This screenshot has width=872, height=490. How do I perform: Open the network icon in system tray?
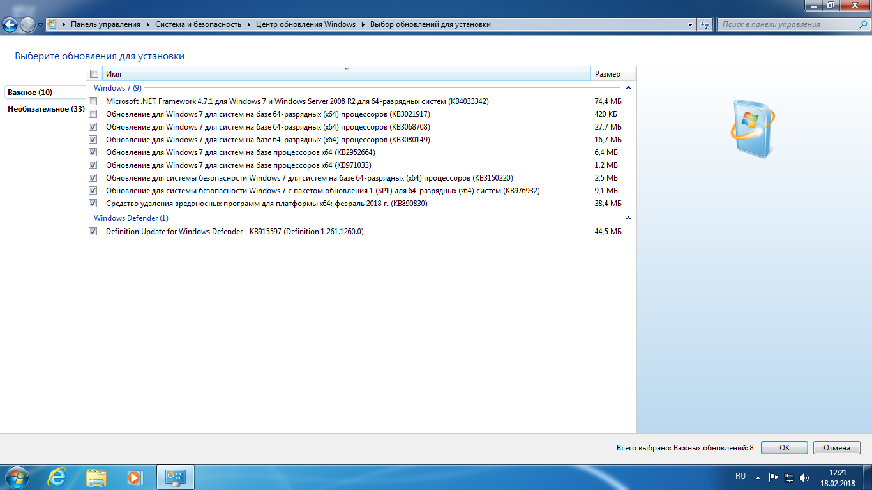[x=789, y=477]
